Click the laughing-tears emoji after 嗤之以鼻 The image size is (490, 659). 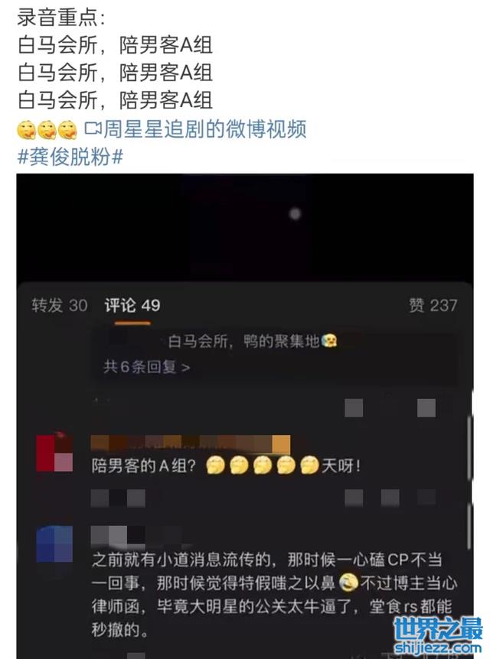tap(348, 583)
